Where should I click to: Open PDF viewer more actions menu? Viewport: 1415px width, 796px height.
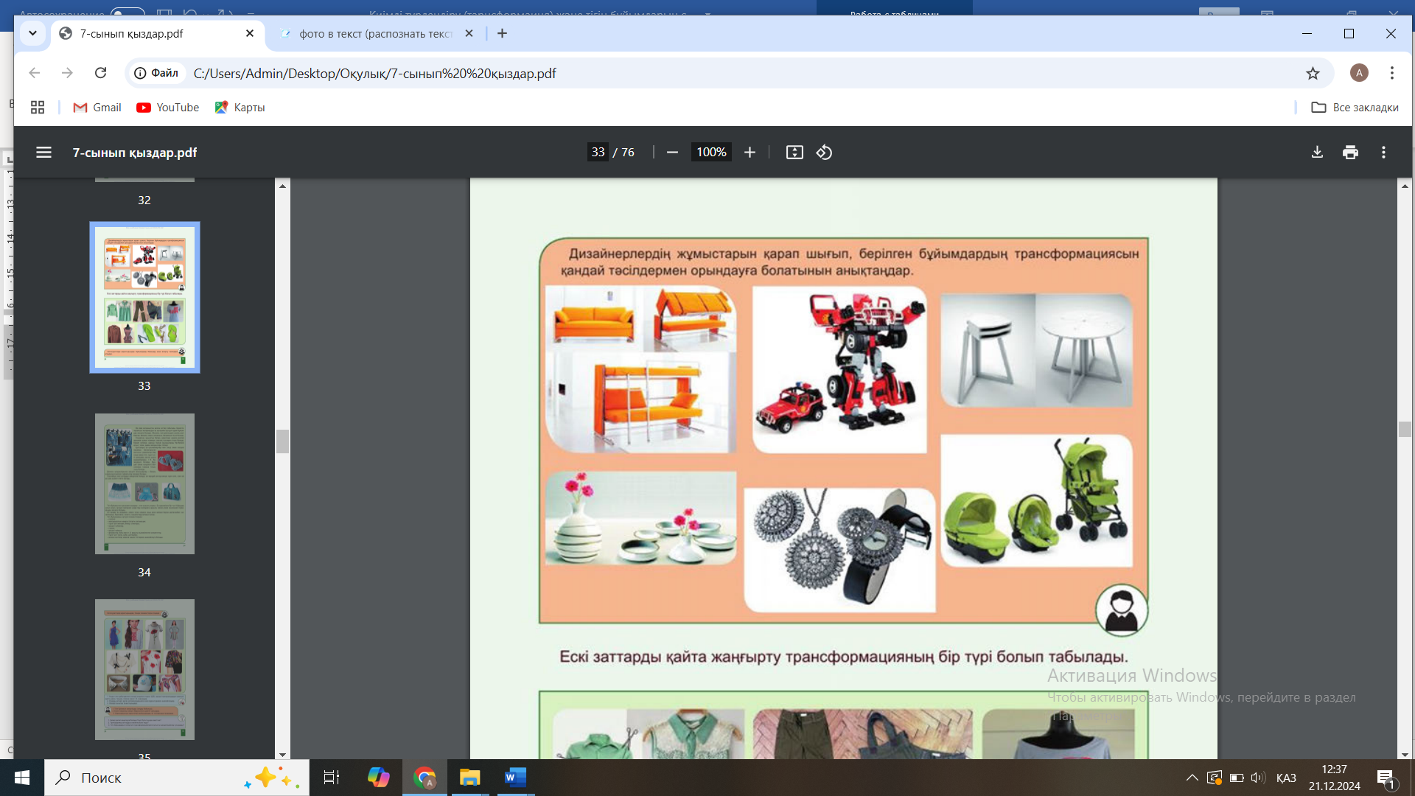click(x=1383, y=153)
